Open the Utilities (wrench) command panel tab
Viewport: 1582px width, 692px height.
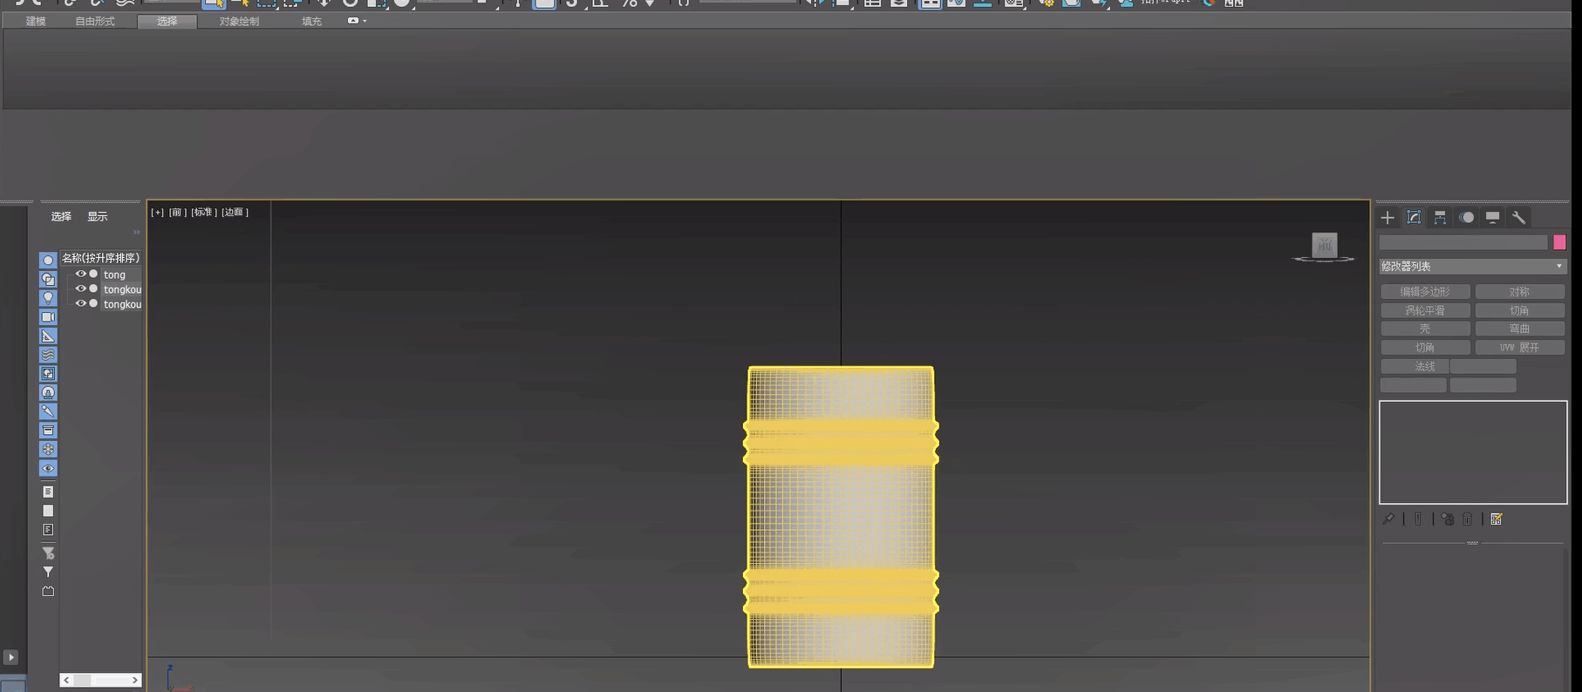pyautogui.click(x=1519, y=218)
